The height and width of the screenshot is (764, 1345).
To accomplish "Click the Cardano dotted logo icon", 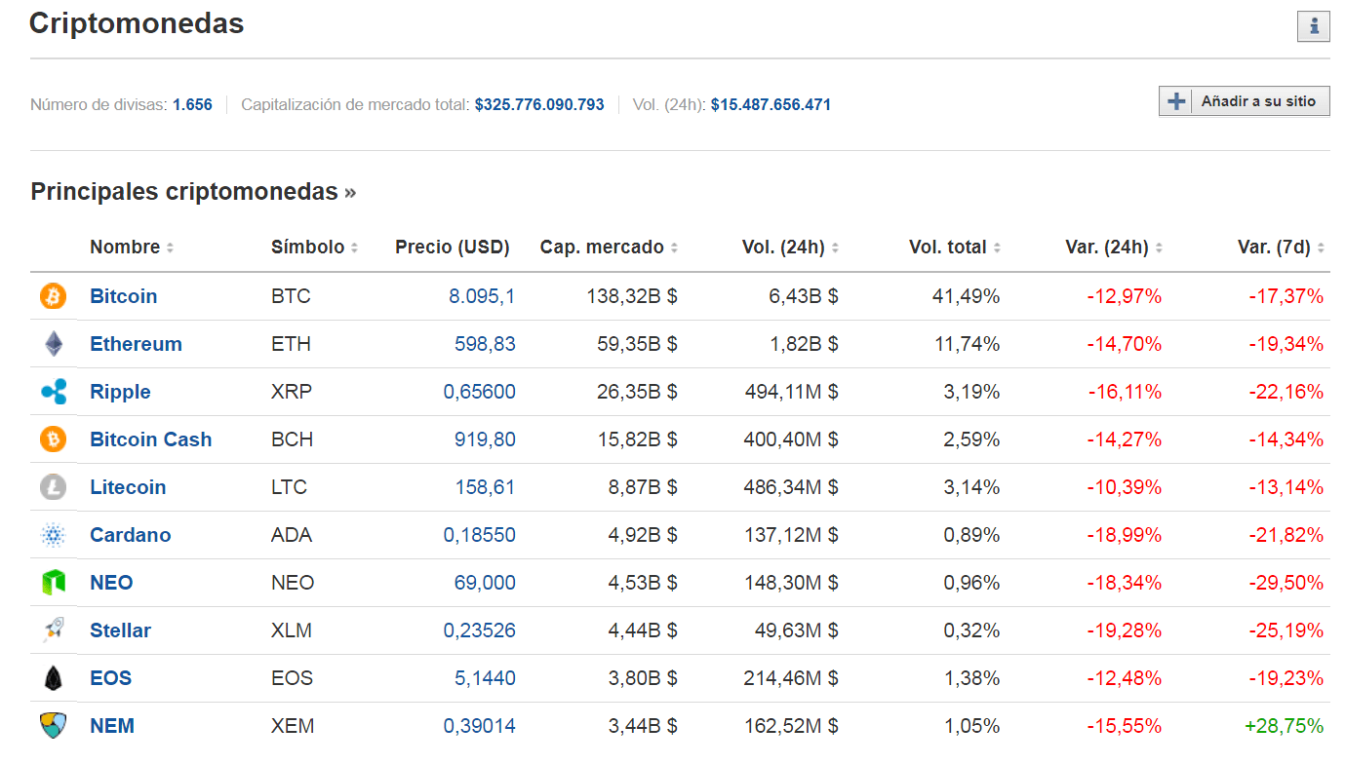I will coord(53,535).
